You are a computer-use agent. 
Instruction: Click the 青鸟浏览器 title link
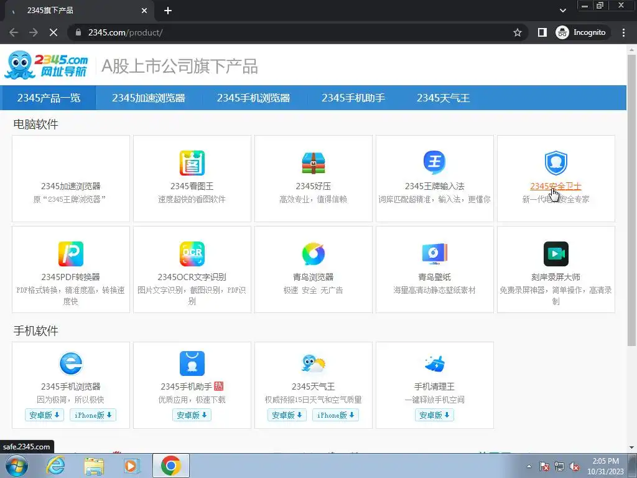click(314, 277)
